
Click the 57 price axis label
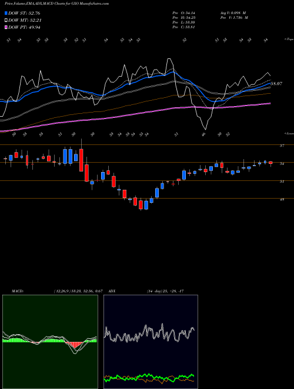pos(282,146)
